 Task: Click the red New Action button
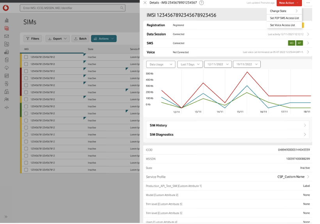[x=289, y=3]
